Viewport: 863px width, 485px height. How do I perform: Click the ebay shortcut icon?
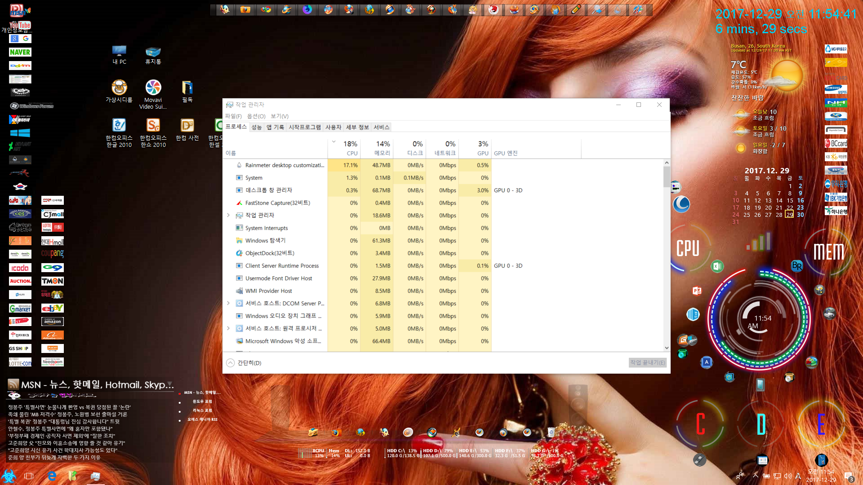53,308
